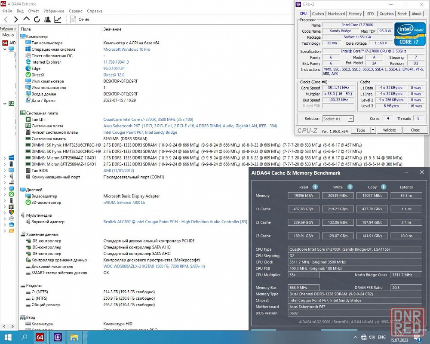The width and height of the screenshot is (430, 344).
Task: Switch to SPD tab in CPU-Z
Action: pos(370,14)
